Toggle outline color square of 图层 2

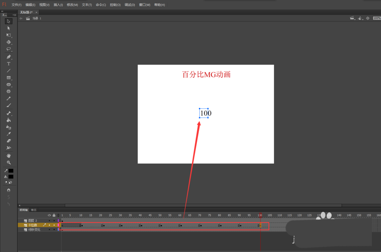[58, 220]
